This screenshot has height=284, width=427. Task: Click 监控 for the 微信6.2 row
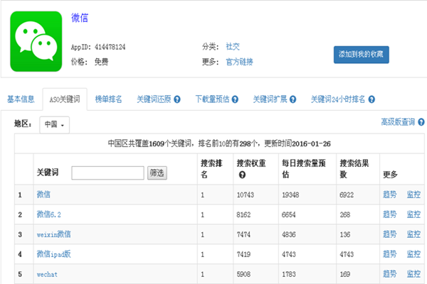(413, 214)
